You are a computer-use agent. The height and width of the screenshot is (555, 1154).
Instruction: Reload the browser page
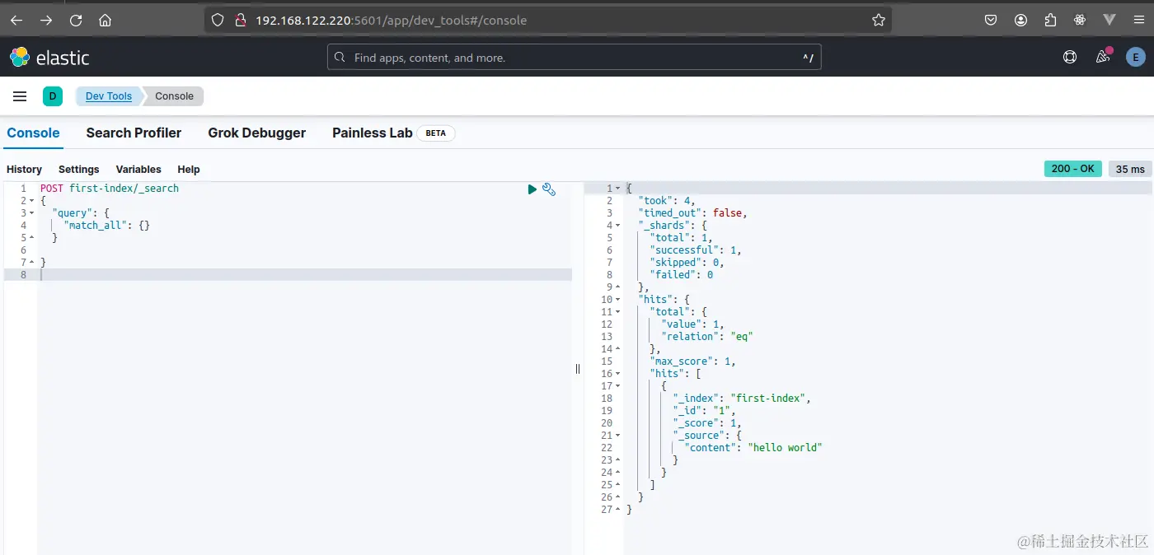(x=76, y=21)
